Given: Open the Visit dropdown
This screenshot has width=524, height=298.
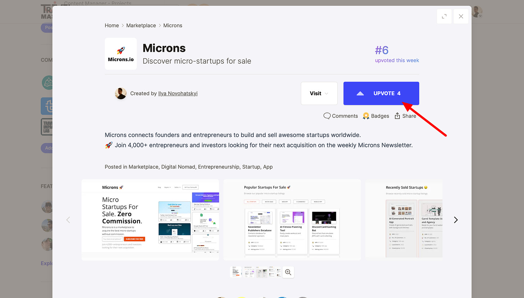Looking at the screenshot, I should [x=319, y=93].
